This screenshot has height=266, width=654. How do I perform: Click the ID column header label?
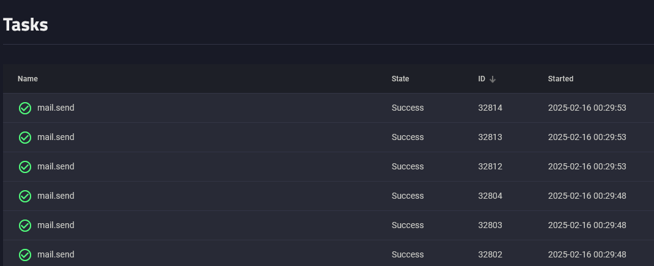click(x=482, y=79)
